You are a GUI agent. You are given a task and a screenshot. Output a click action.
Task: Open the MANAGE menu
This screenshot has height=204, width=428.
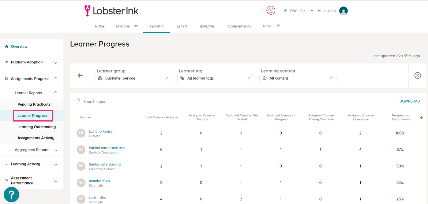pyautogui.click(x=123, y=26)
